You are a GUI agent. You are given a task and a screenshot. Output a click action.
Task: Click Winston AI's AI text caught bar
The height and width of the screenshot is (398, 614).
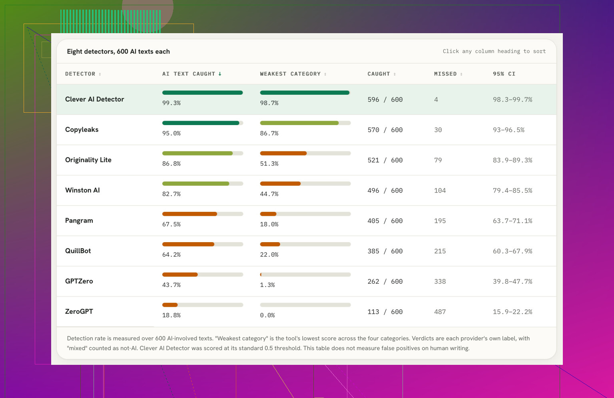(x=203, y=184)
